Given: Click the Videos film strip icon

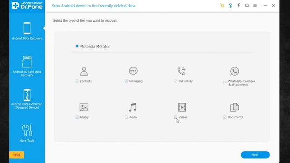Looking at the screenshot, I should click(182, 107).
